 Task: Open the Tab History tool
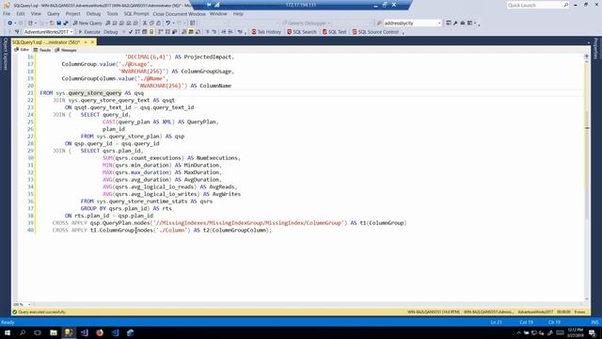(x=266, y=32)
